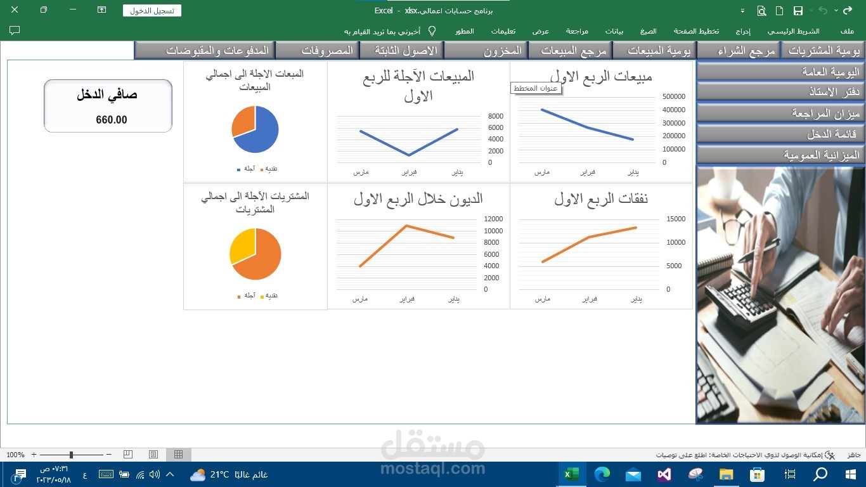This screenshot has width=866, height=487.
Task: Open the ملف (File) tab
Action: point(847,31)
